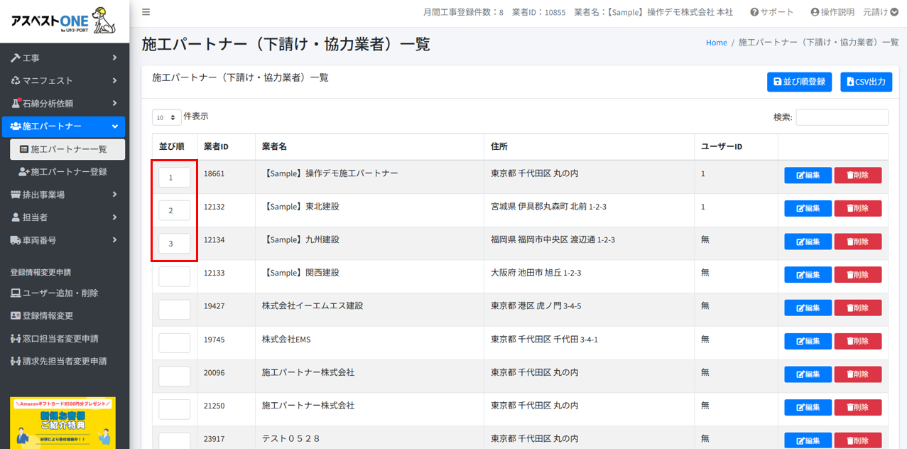Delete 【Sample】九州建設 partner row
Image resolution: width=907 pixels, height=449 pixels.
857,242
